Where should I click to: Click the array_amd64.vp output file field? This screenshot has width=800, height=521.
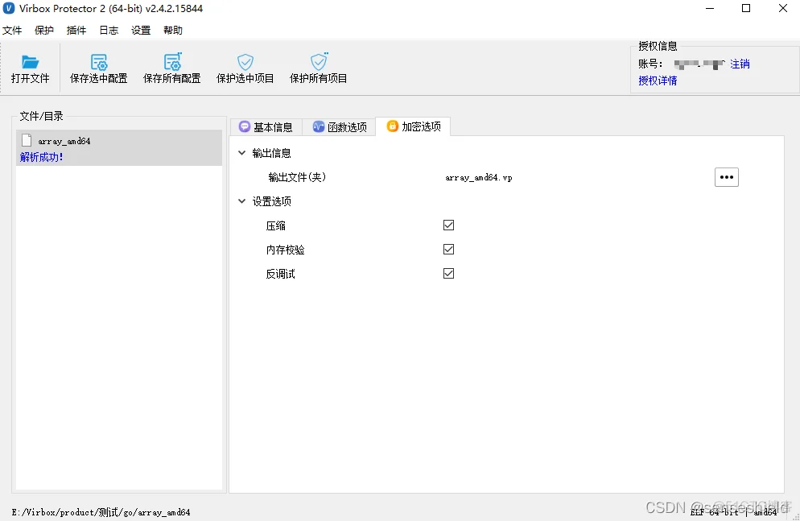tap(479, 178)
